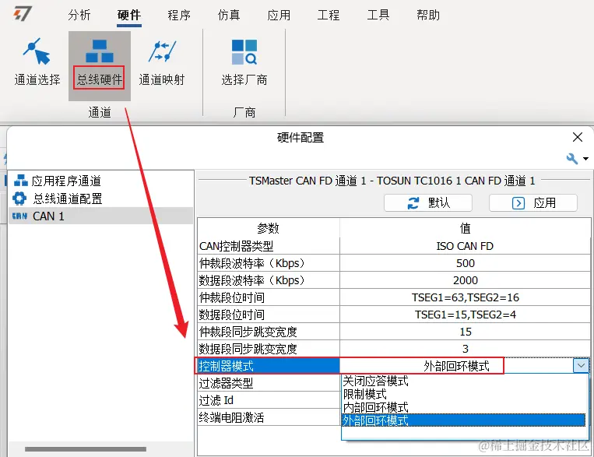Open the 总线硬件 bus hardware tool

[x=100, y=66]
